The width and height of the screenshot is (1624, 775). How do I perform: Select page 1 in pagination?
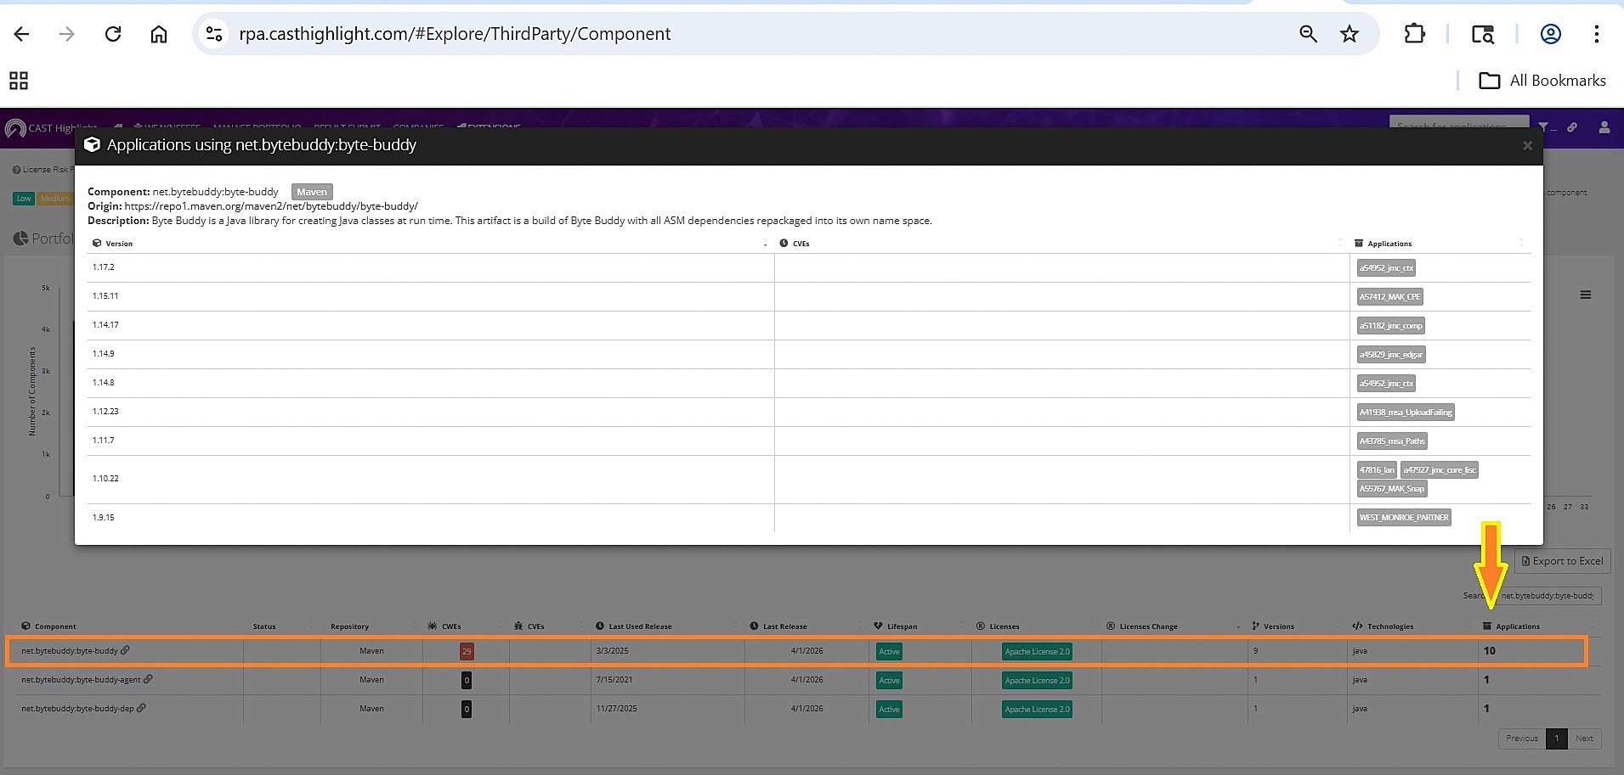click(1557, 738)
